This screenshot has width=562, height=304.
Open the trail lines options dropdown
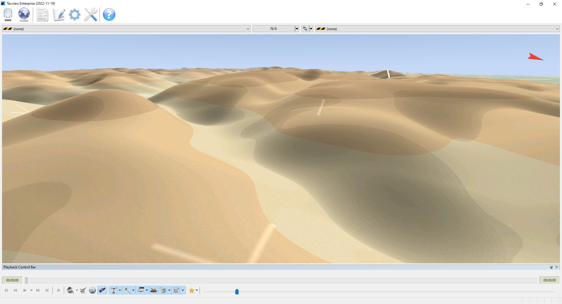[133, 290]
